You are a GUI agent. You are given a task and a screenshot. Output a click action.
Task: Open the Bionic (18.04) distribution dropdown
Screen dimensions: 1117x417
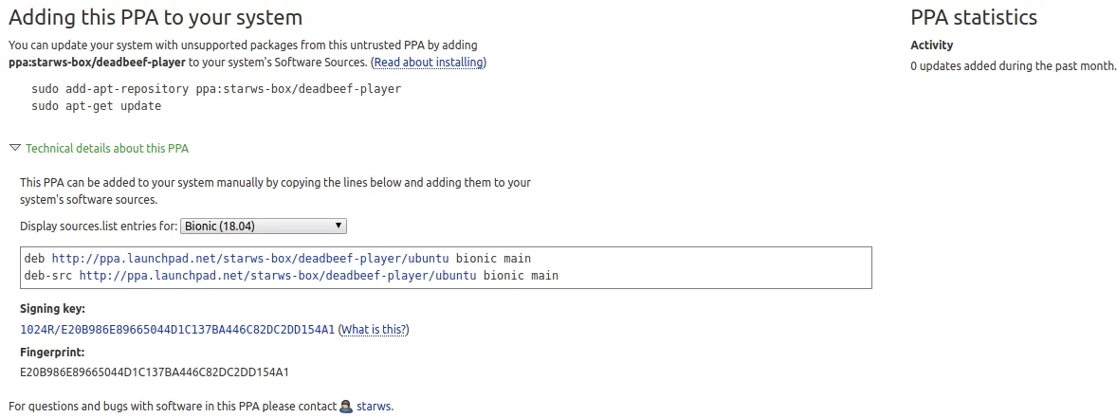(264, 227)
